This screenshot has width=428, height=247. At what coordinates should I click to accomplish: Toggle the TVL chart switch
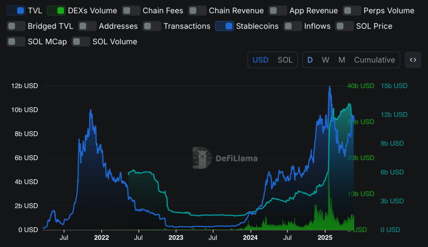(16, 11)
